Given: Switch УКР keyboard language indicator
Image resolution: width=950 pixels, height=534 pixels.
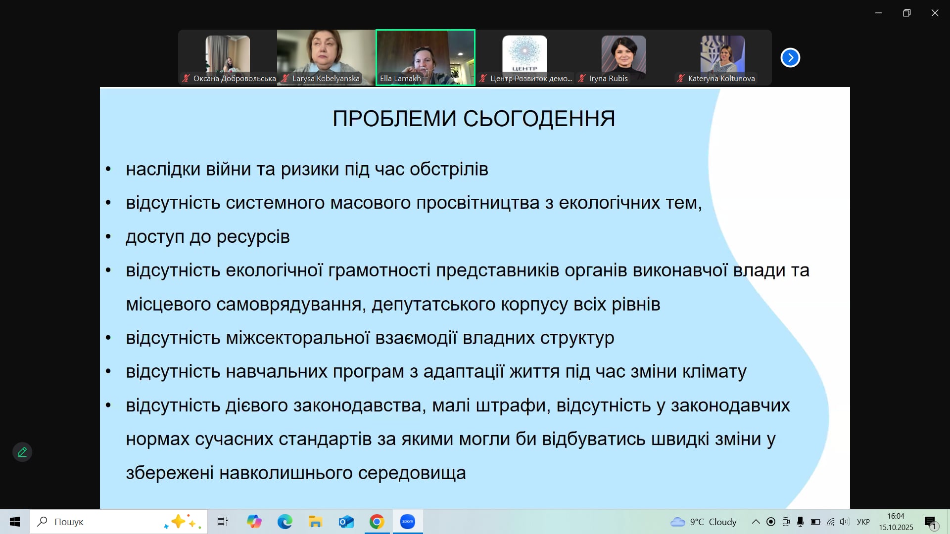Looking at the screenshot, I should coord(863,522).
